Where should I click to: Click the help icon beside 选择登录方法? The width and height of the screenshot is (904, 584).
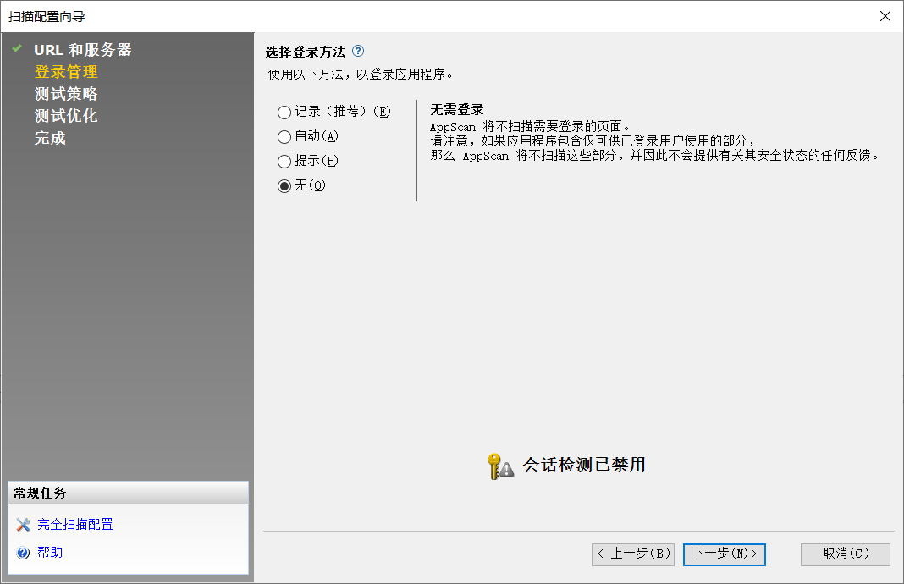358,51
